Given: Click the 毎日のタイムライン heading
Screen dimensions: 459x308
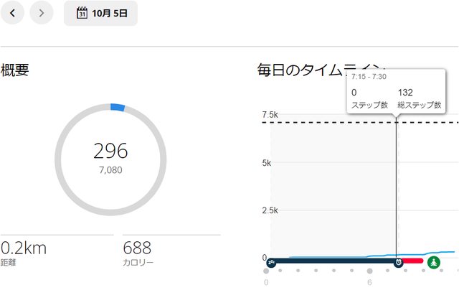Looking at the screenshot, I should coord(301,70).
